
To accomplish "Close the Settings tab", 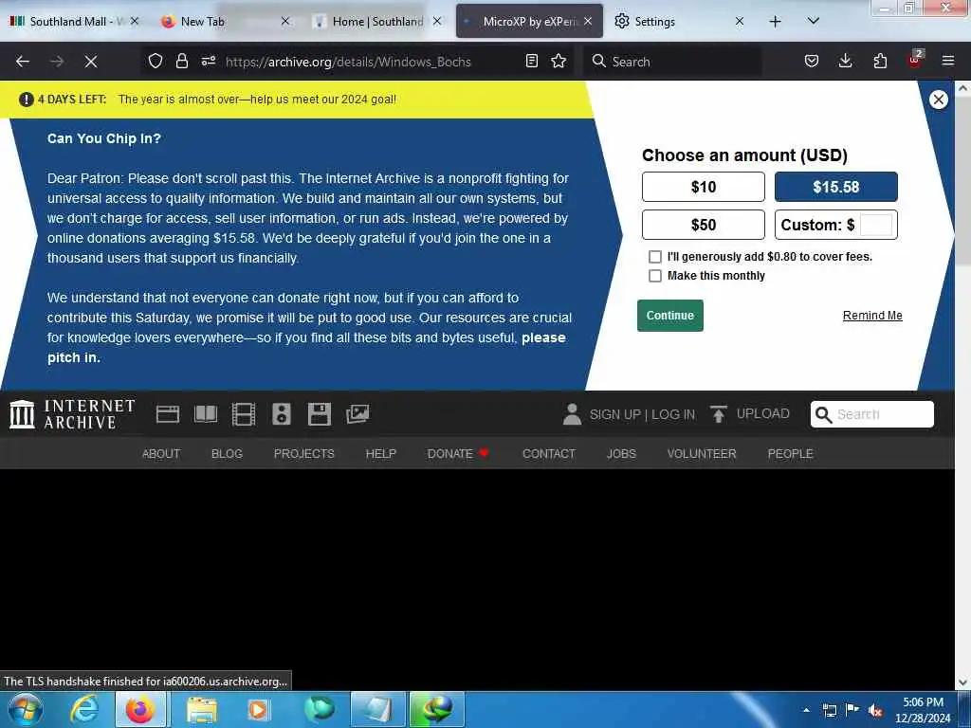I will click(x=739, y=22).
